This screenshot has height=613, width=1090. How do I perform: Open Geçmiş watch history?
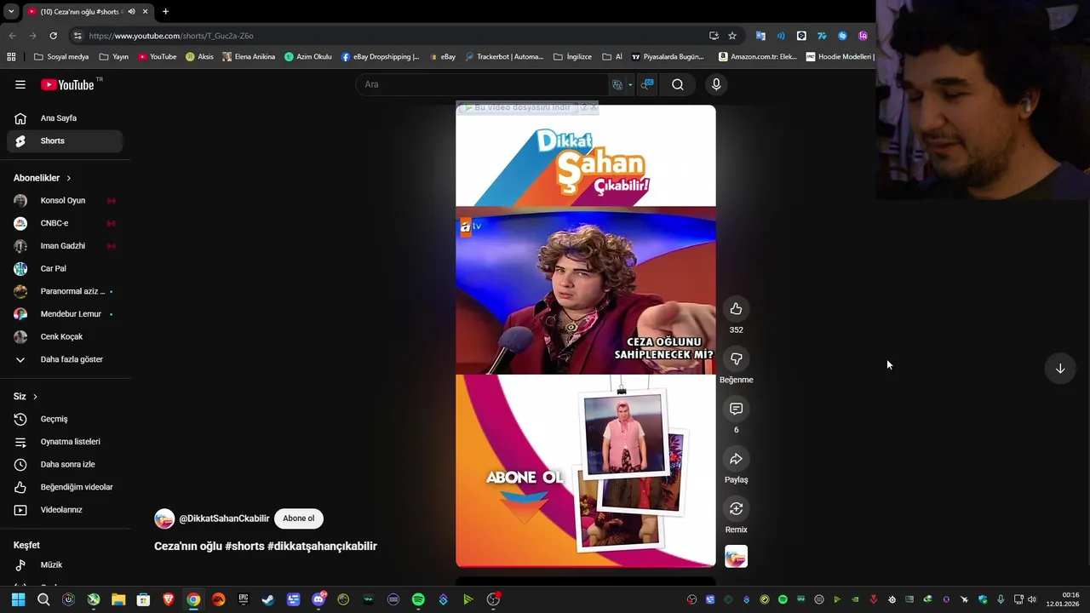tap(65, 419)
